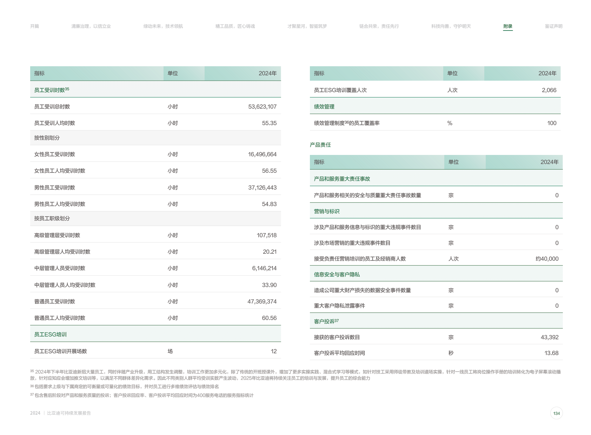Go to the 清廉治理，以信立业 section tab
Image resolution: width=591 pixels, height=435 pixels.
coord(91,26)
